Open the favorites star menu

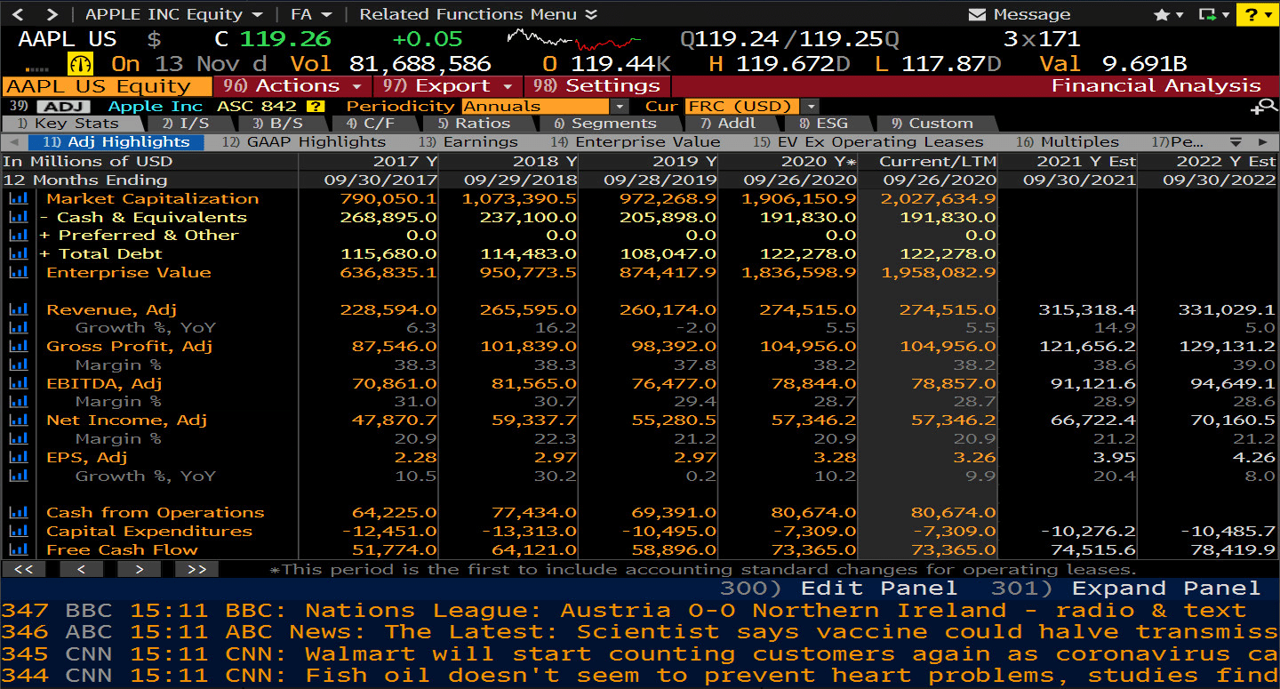pos(1168,14)
